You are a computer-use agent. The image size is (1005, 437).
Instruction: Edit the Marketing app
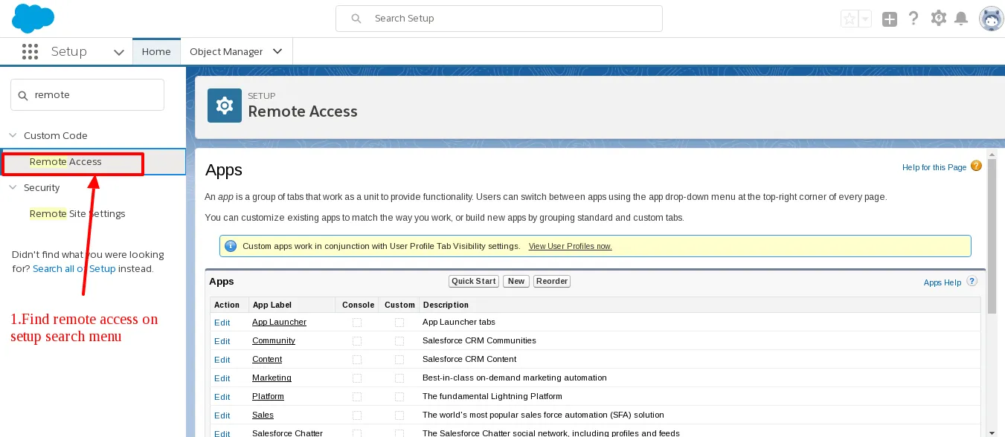click(222, 378)
